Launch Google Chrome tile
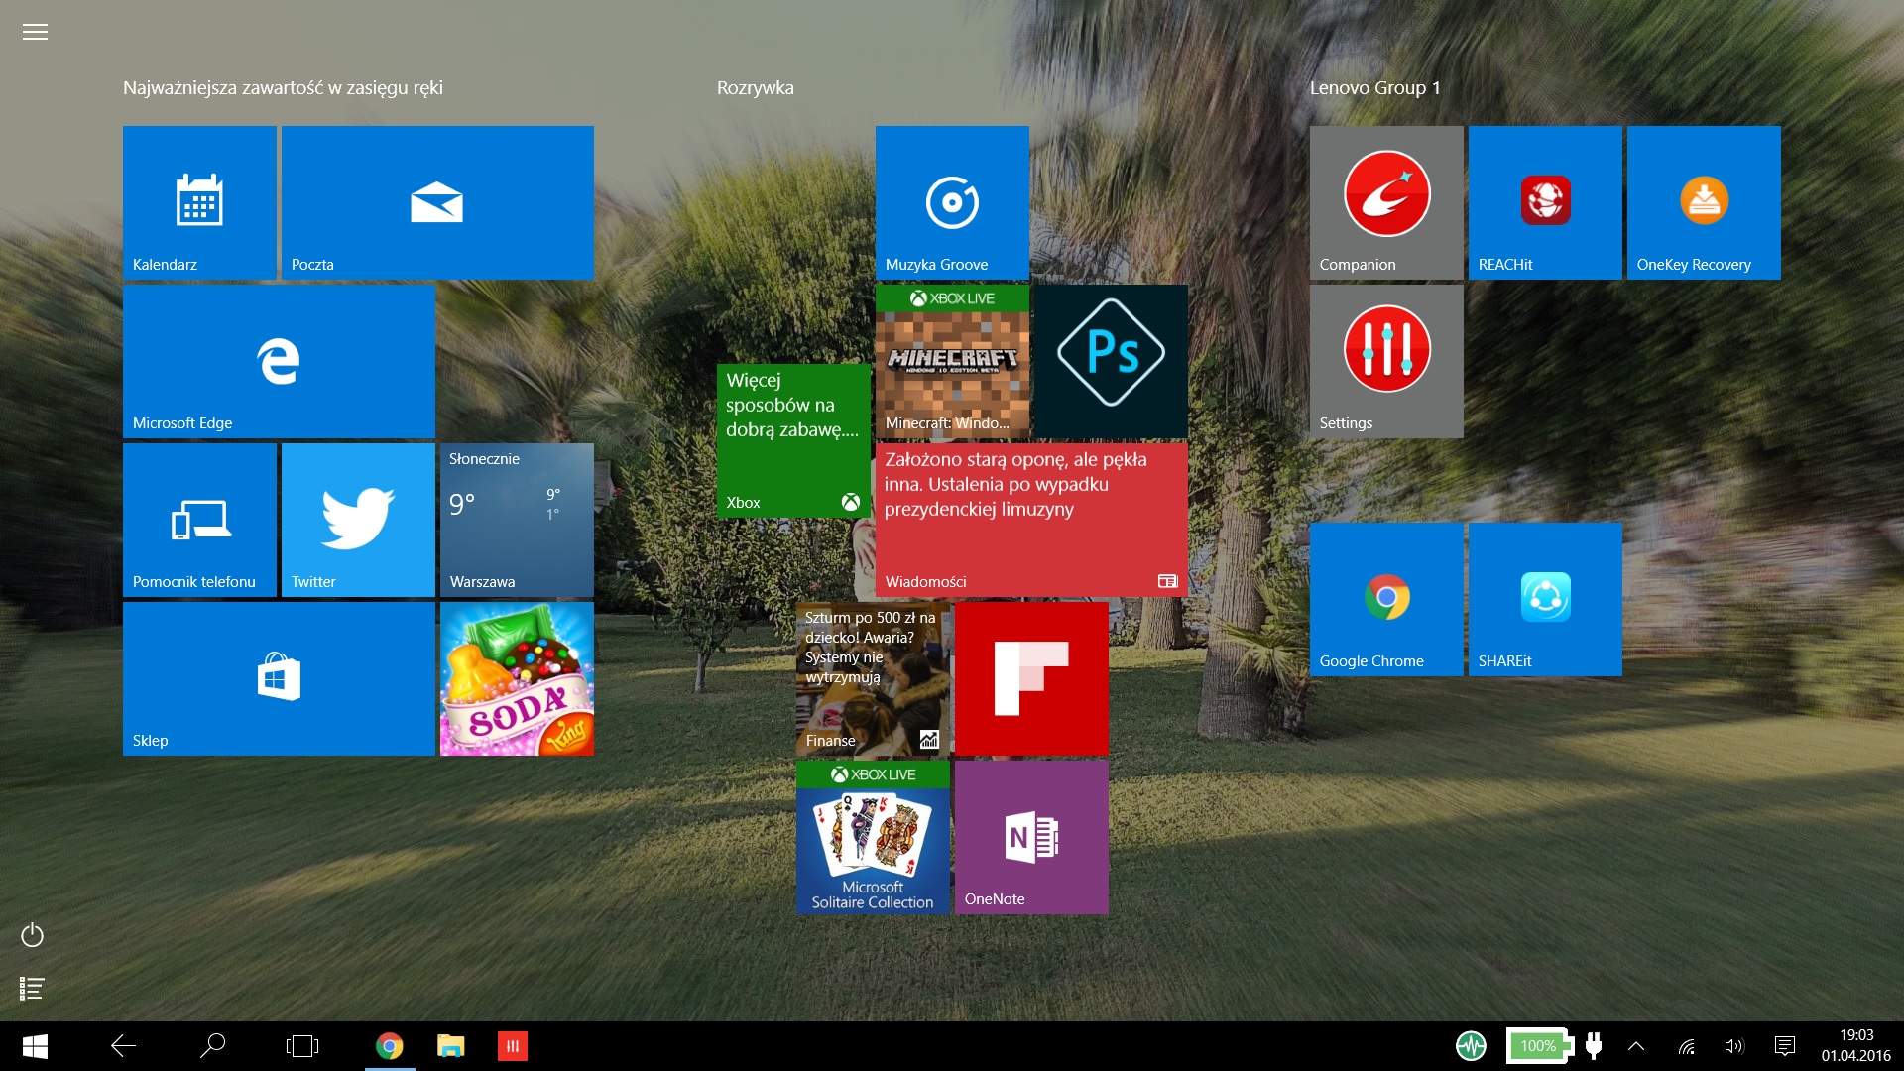The image size is (1904, 1071). (x=1386, y=599)
